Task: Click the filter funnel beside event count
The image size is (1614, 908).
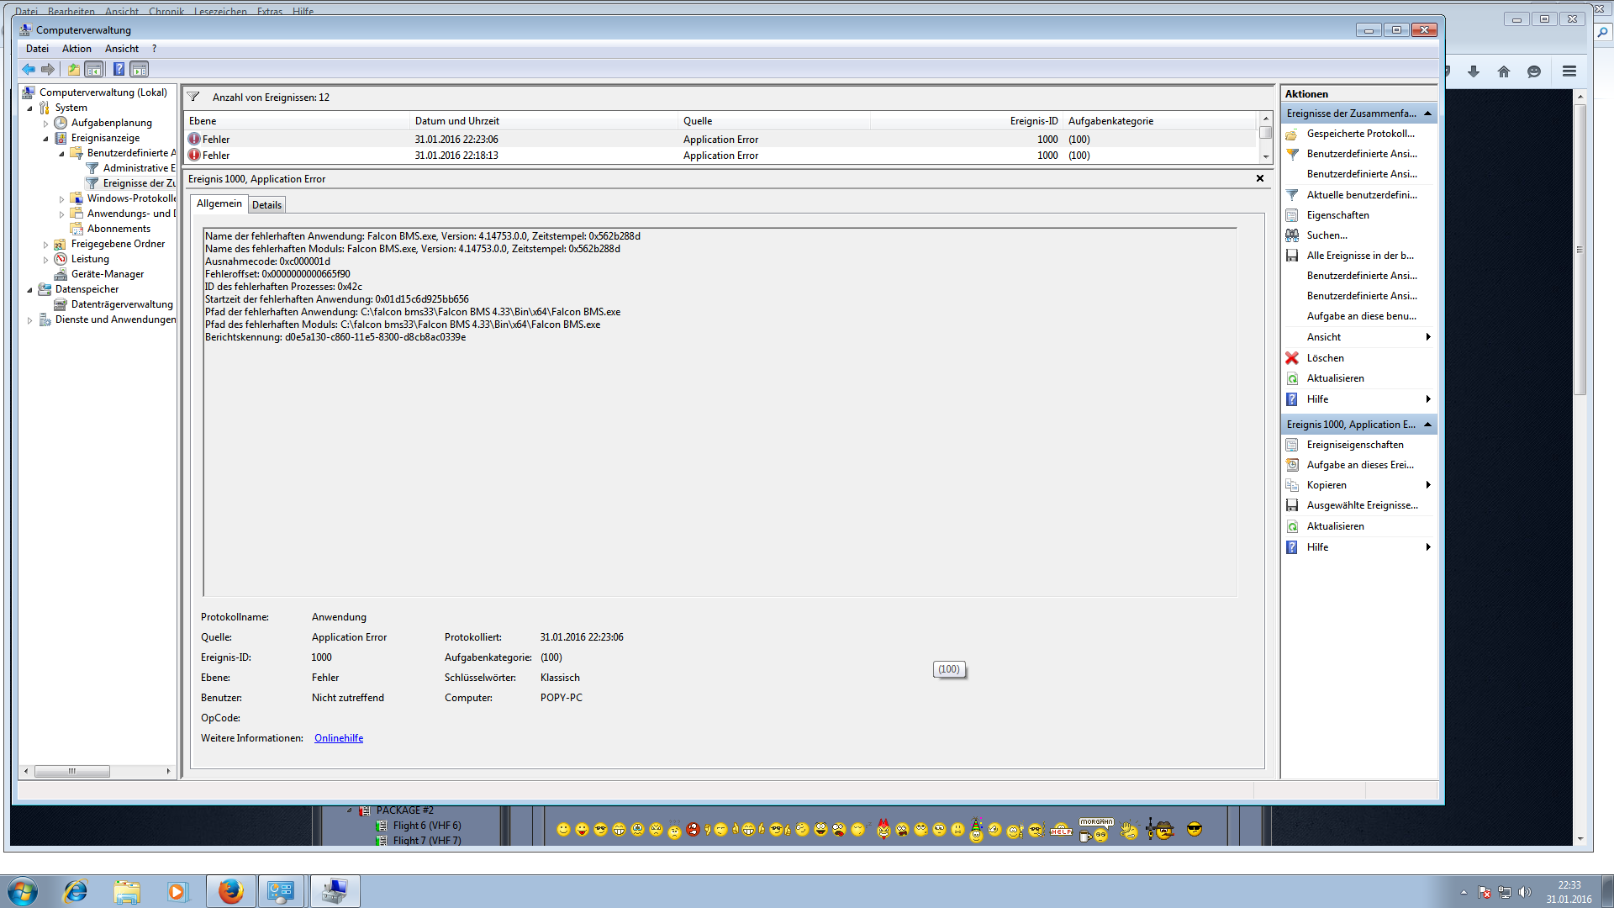Action: tap(193, 97)
